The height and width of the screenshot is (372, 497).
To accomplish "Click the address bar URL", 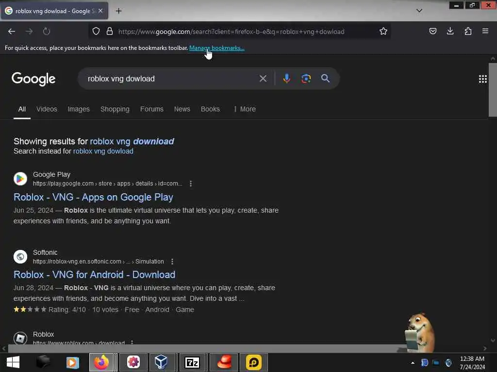I will (231, 31).
